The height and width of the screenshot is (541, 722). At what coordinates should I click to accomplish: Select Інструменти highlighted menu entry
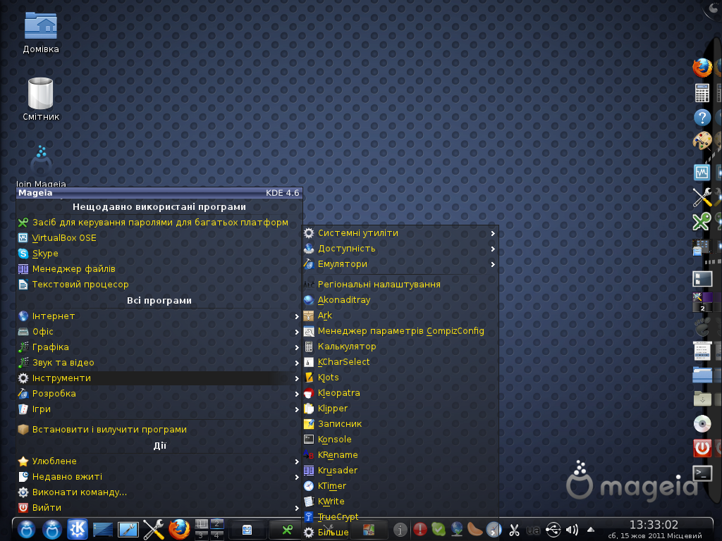pyautogui.click(x=159, y=378)
